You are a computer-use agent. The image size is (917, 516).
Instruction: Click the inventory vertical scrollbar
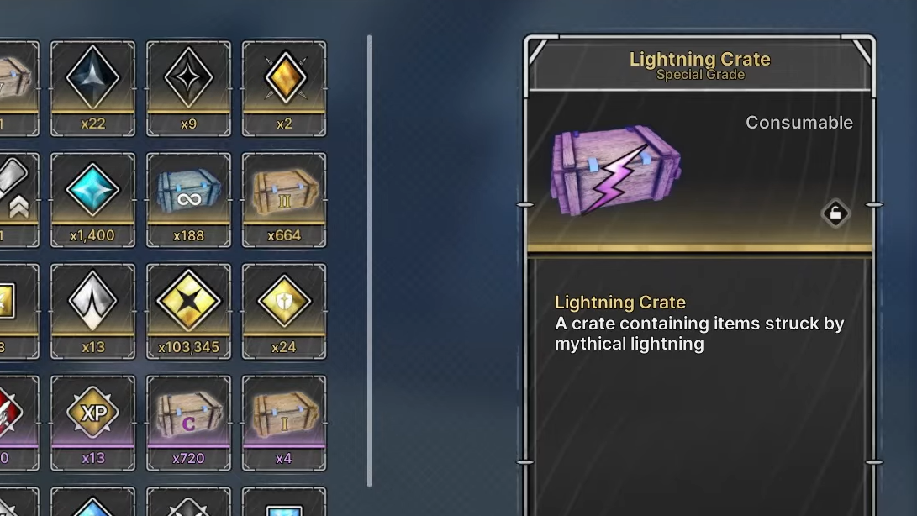(369, 261)
